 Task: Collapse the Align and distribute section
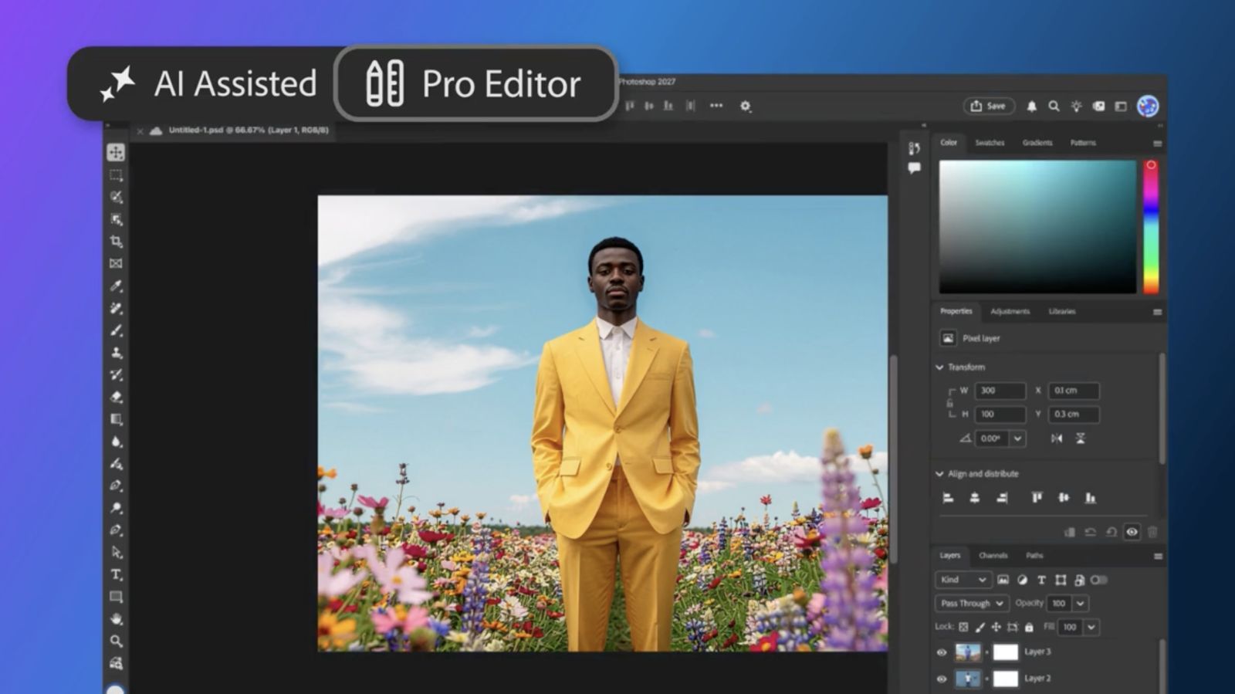point(939,474)
